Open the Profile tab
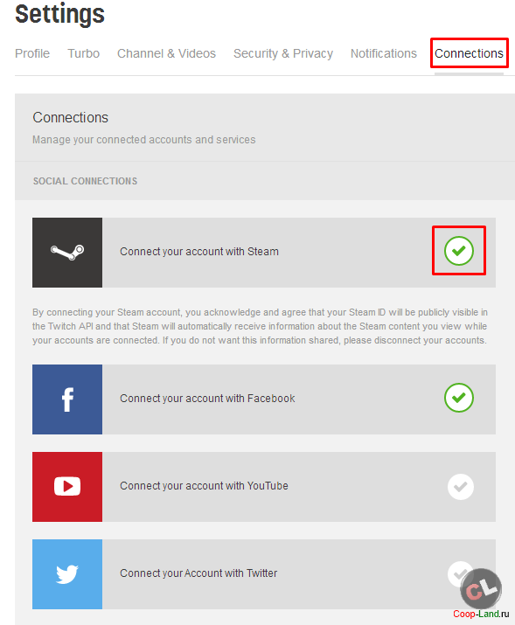 (32, 53)
